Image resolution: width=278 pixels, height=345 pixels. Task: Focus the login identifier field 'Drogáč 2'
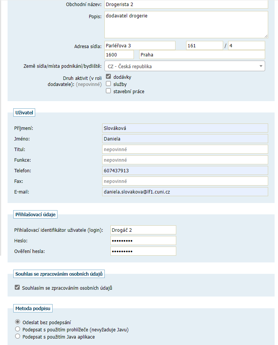click(143, 230)
